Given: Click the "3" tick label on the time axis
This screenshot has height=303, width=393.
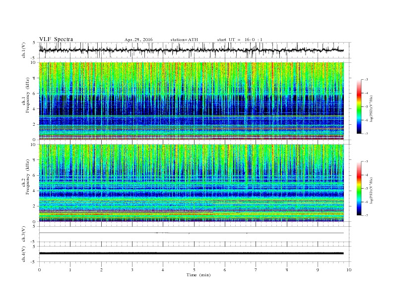Looking at the screenshot, I should [x=132, y=270].
